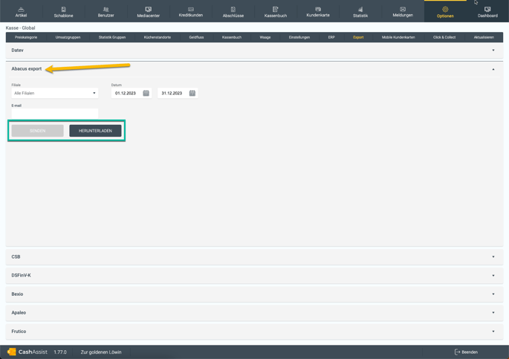Collapse the Abacus export section
The width and height of the screenshot is (509, 359).
(254, 69)
